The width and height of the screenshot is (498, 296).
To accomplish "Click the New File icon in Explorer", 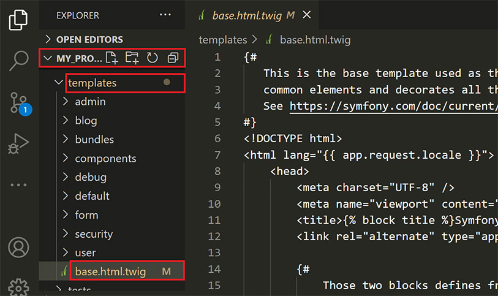I will [x=111, y=58].
